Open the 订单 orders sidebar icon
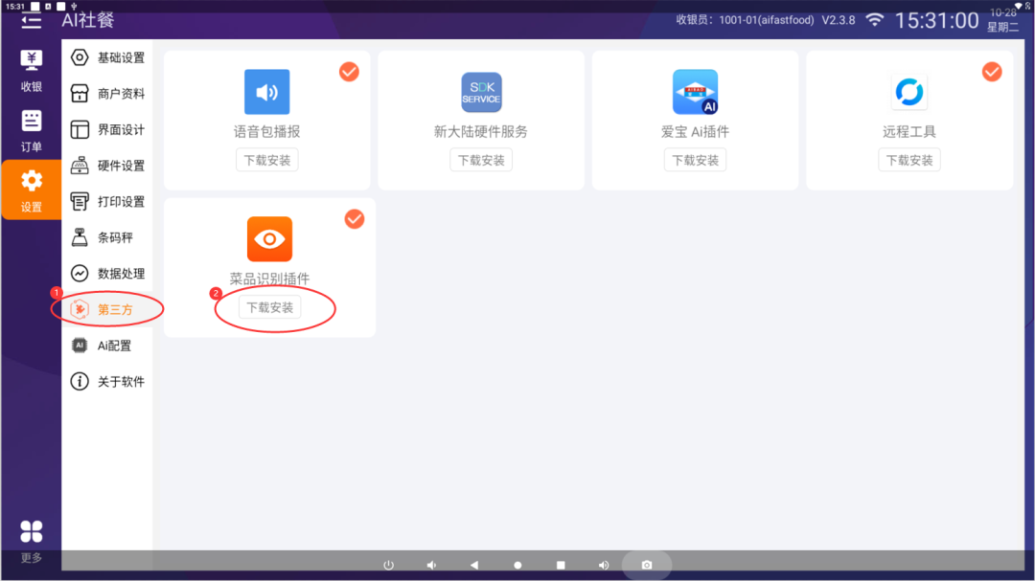This screenshot has width=1035, height=581. point(32,130)
